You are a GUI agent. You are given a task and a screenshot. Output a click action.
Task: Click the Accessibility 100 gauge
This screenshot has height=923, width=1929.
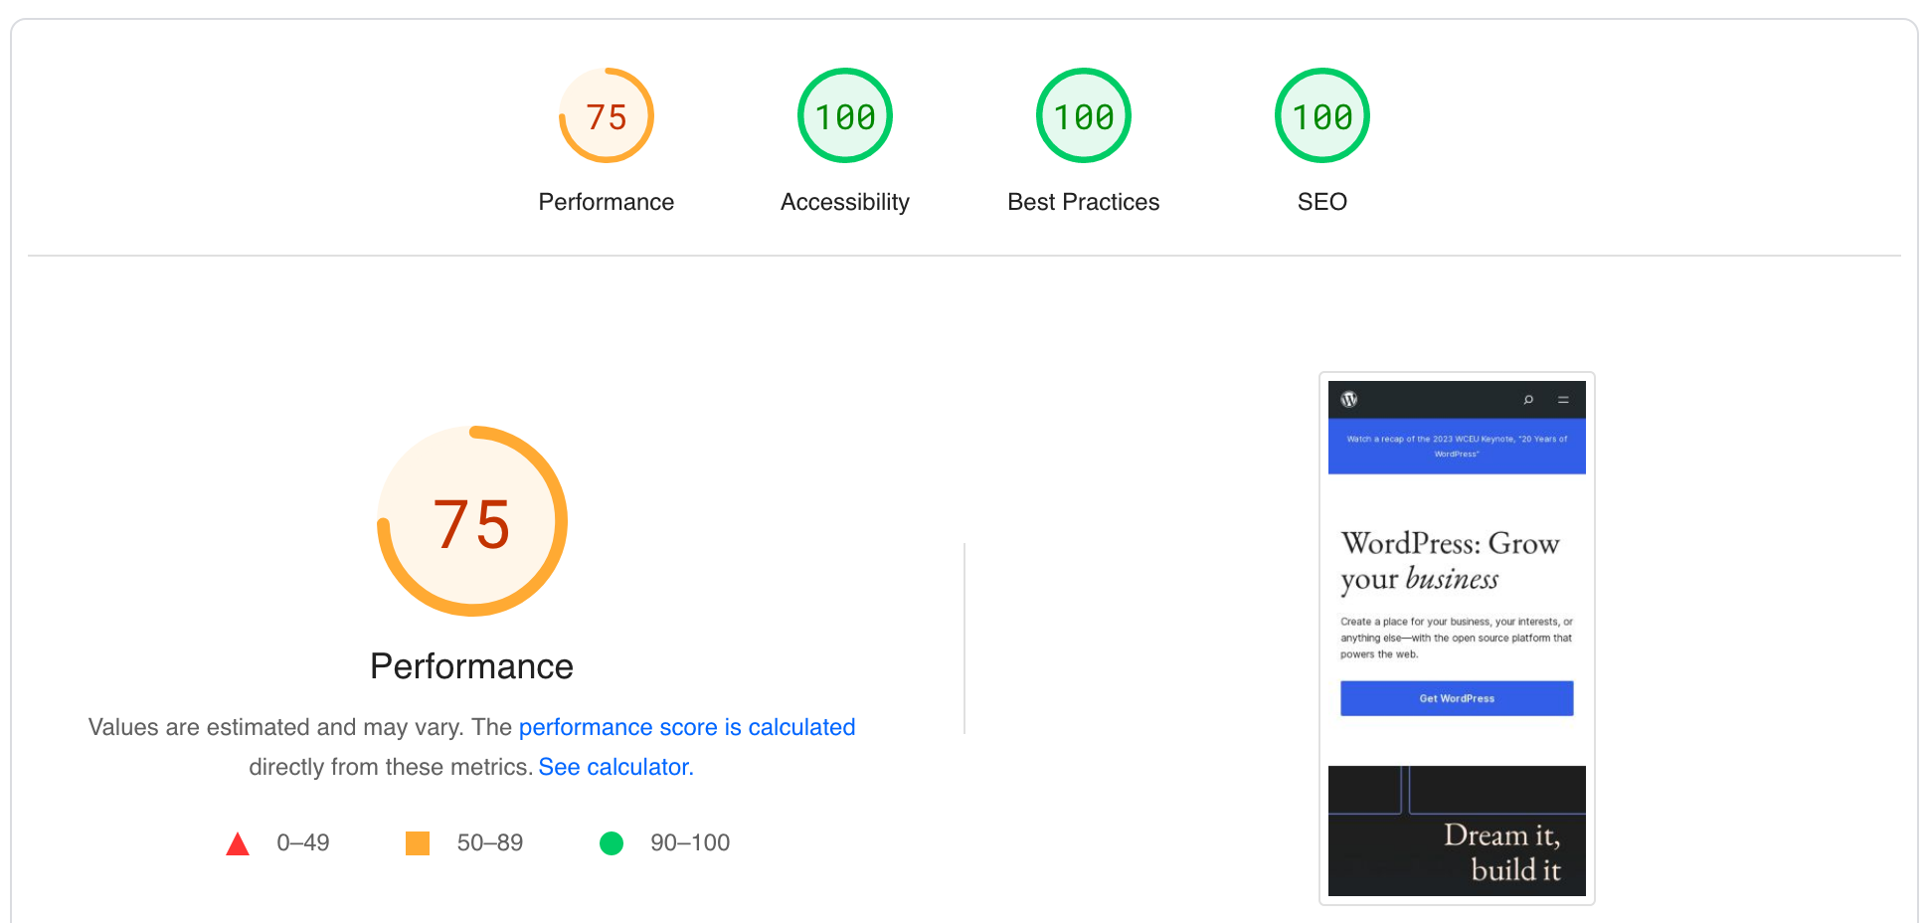pos(844,114)
